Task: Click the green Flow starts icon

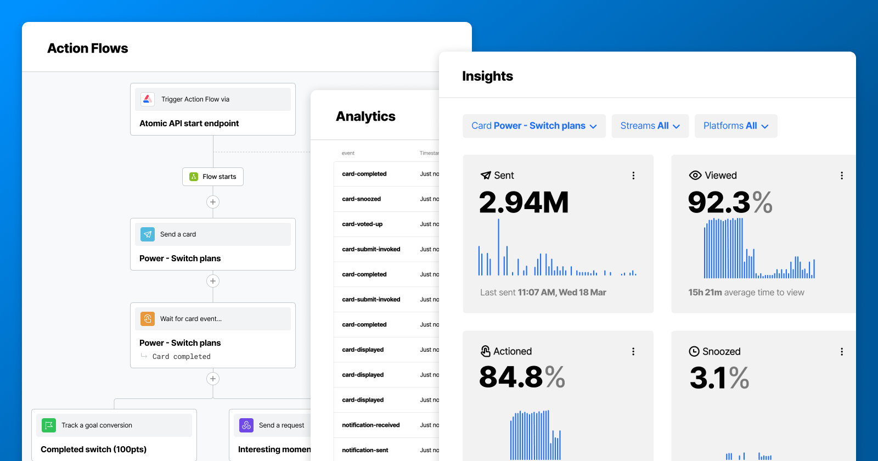Action: coord(194,177)
